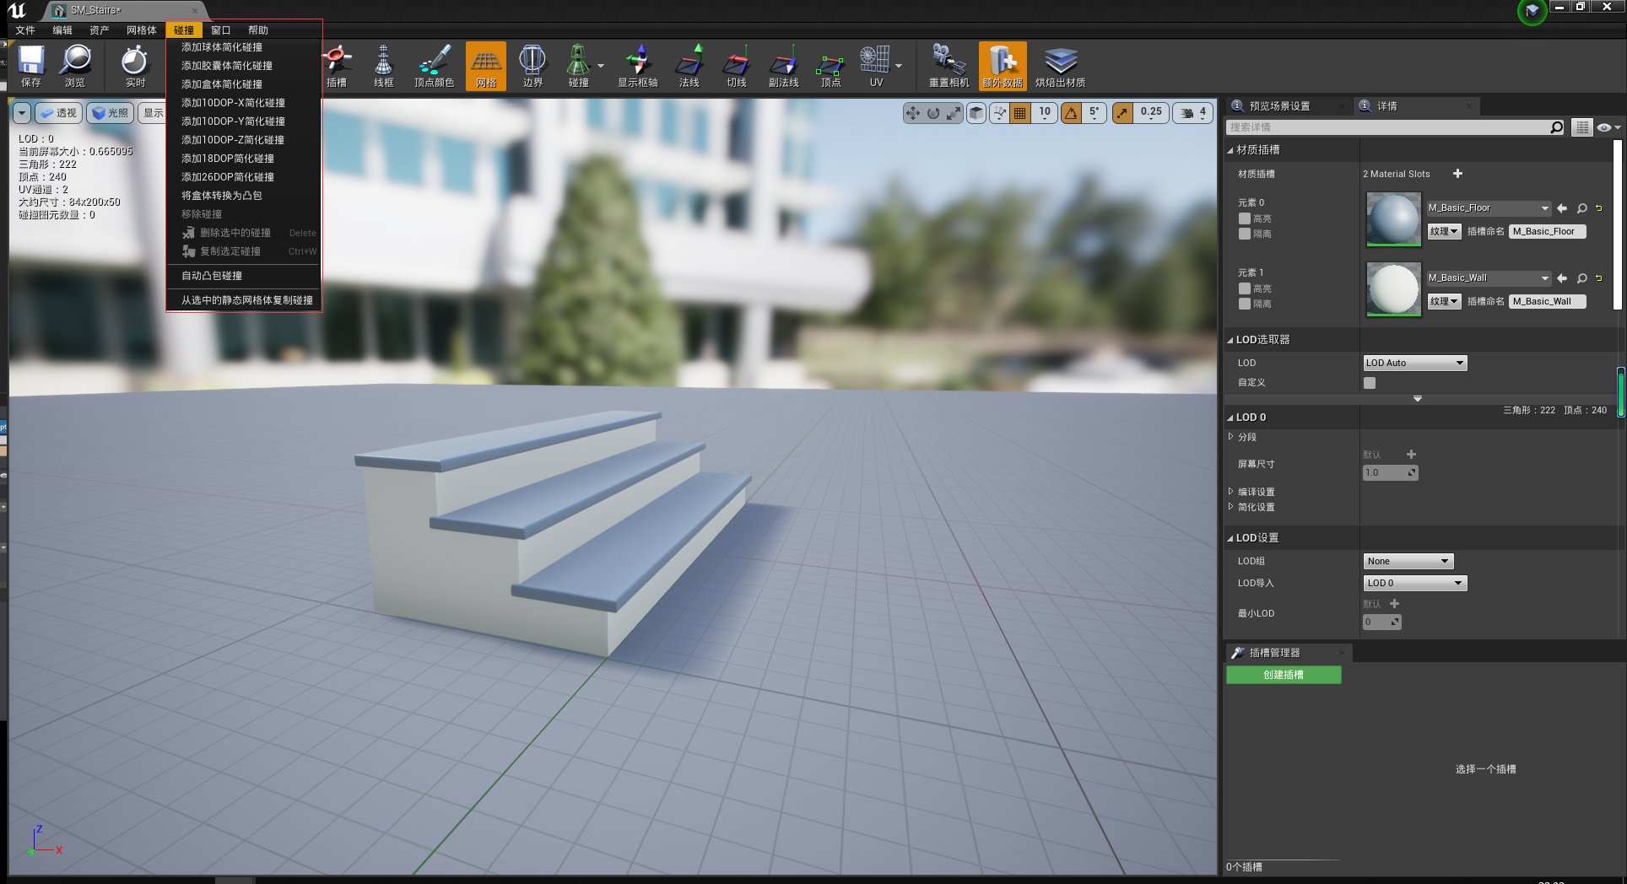
Task: Toggle the 网格 (Grid) toolbar icon
Action: [486, 66]
